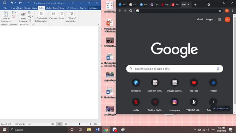Switch to the Insert ribbon tab

tap(21, 8)
